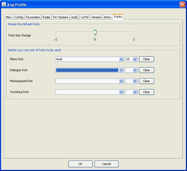The width and height of the screenshot is (187, 171).
Task: Clear the Monospaced font selection
Action: (x=146, y=81)
